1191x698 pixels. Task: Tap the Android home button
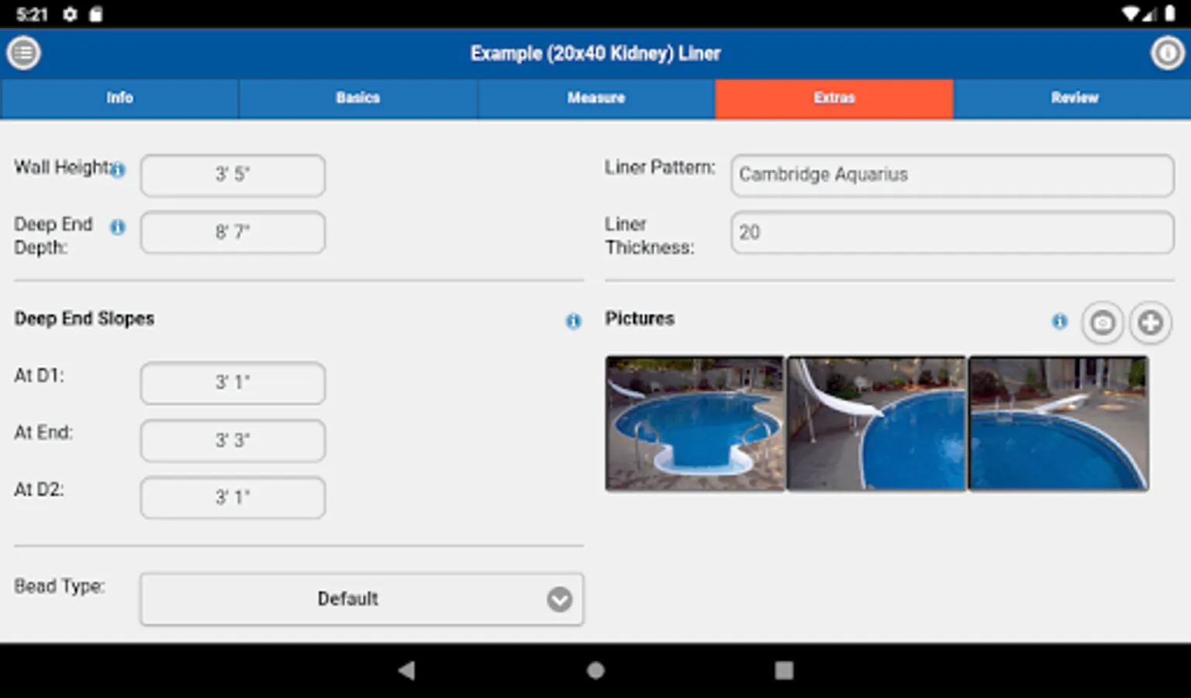(595, 670)
